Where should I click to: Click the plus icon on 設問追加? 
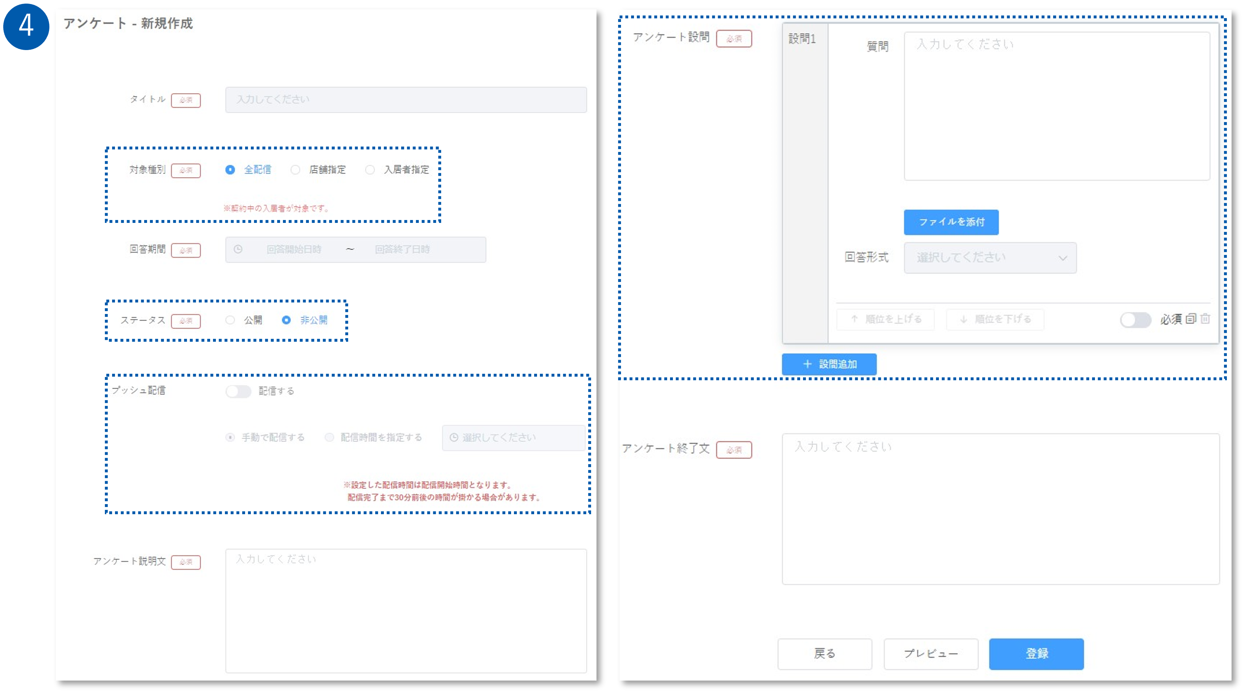[807, 364]
